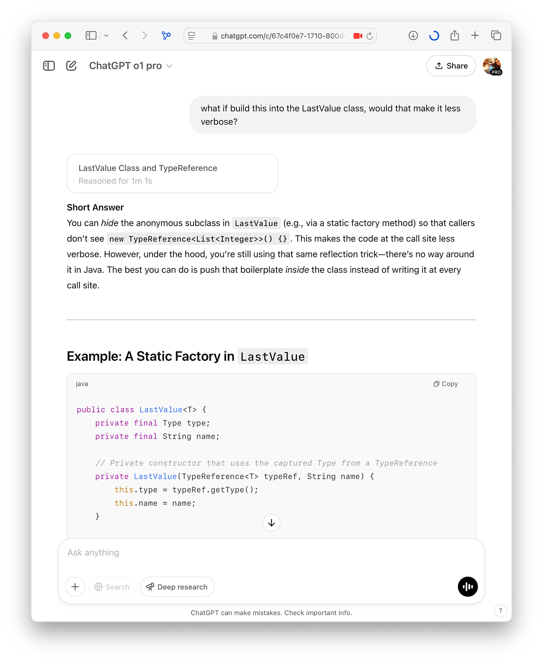The height and width of the screenshot is (663, 543).
Task: Click the Example: A Static Factory heading
Action: tap(187, 356)
